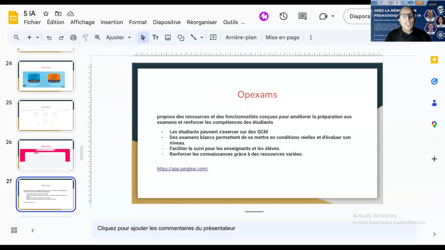The width and height of the screenshot is (445, 250).
Task: Select slide 24 Socrative thumbnail
Action: click(x=46, y=76)
